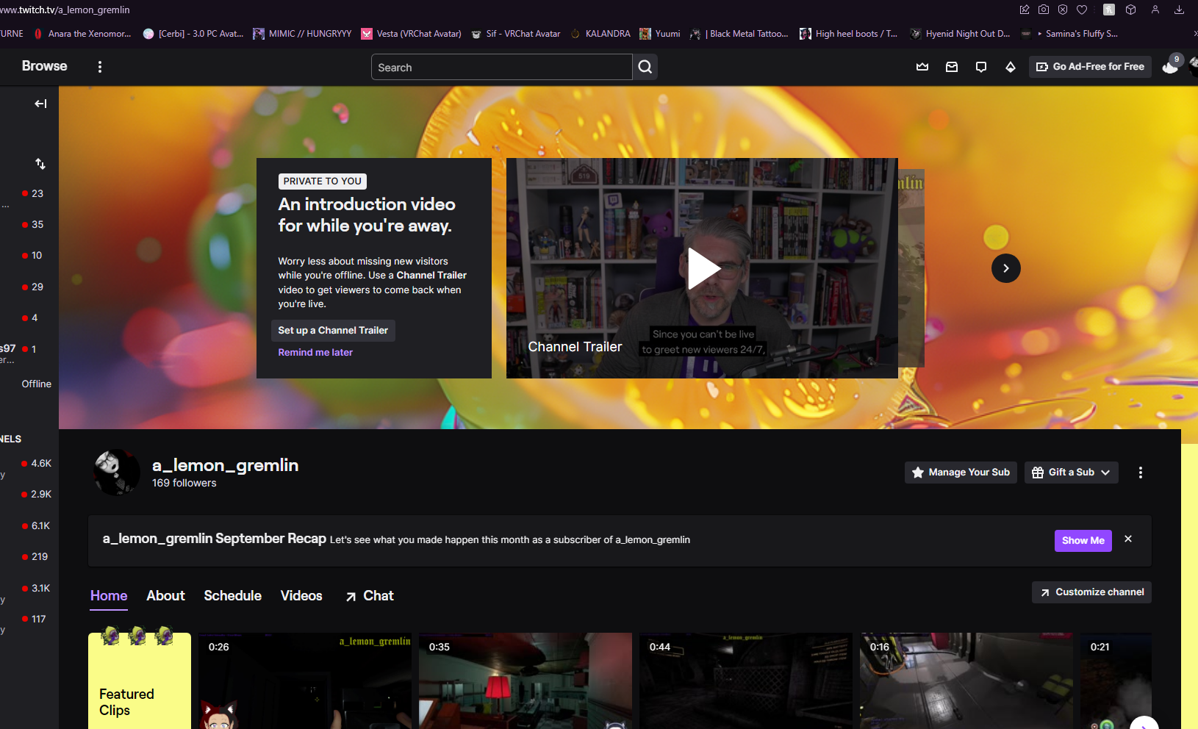The height and width of the screenshot is (729, 1198).
Task: Switch to the Home tab
Action: click(109, 596)
